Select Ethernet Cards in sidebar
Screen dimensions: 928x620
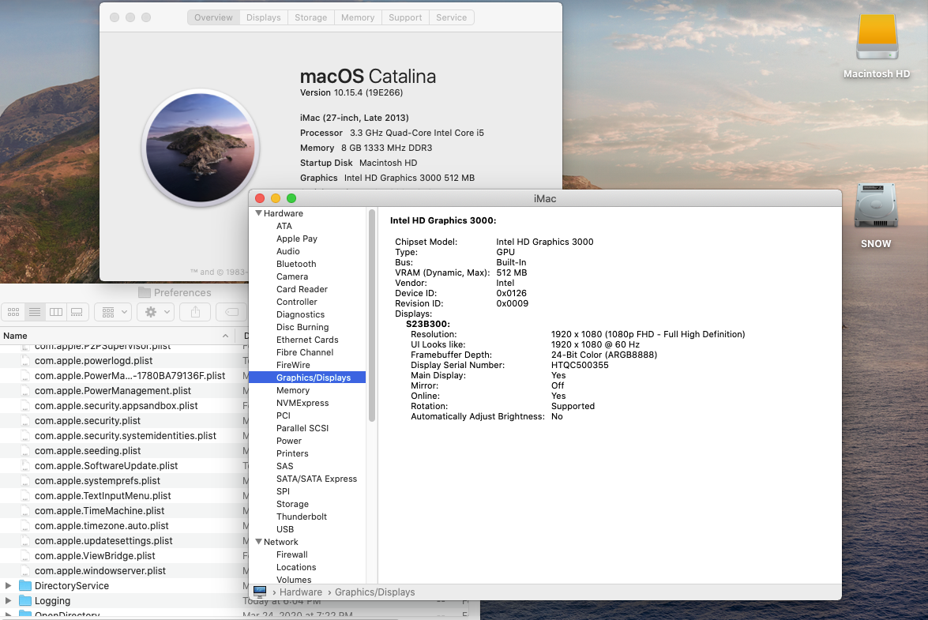[307, 340]
